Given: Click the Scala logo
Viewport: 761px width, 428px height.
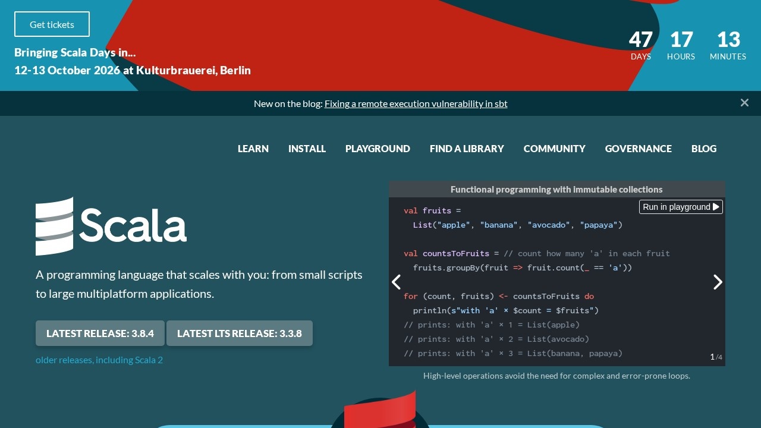Looking at the screenshot, I should (x=111, y=226).
